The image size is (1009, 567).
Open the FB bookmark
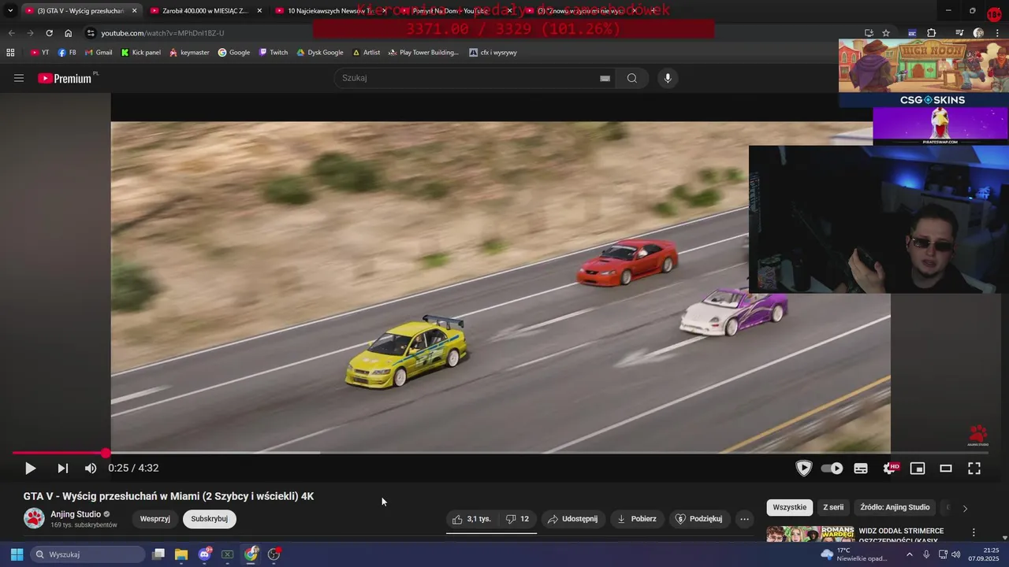click(67, 53)
